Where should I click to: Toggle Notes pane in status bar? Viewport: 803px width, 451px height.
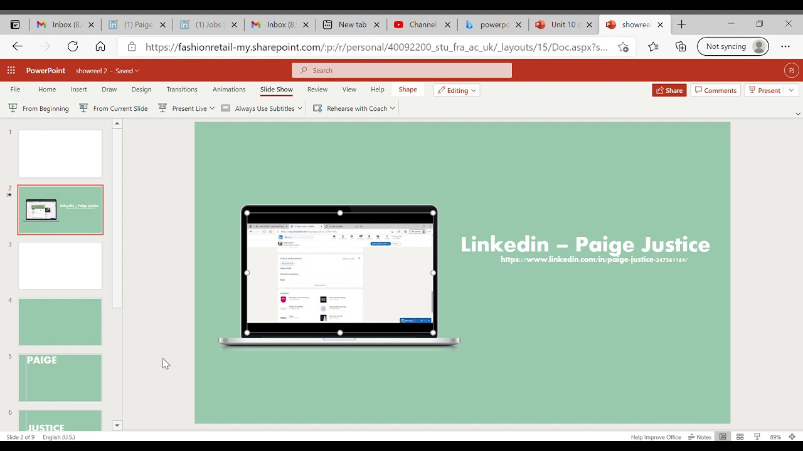click(700, 437)
